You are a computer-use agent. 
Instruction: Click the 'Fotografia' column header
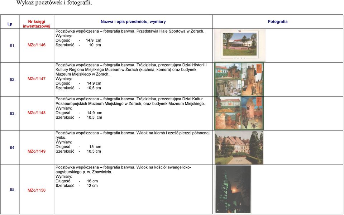click(278, 21)
